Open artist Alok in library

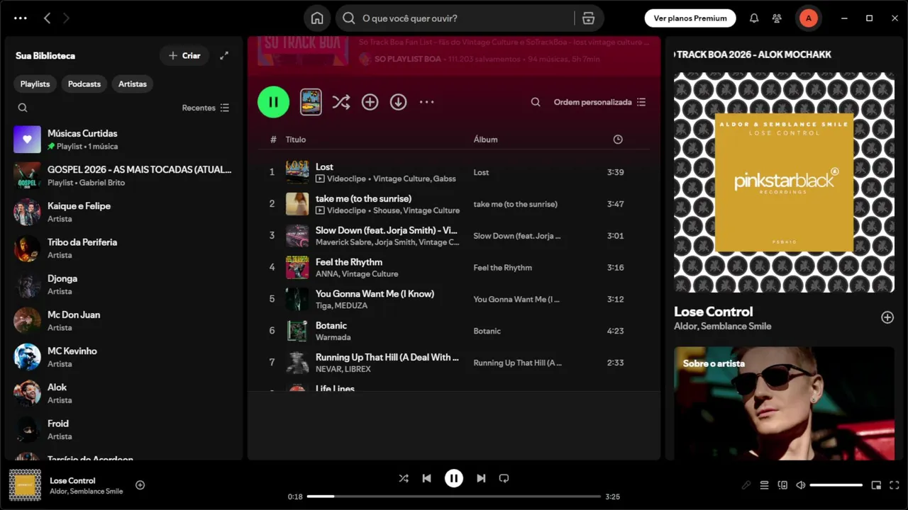[124, 393]
